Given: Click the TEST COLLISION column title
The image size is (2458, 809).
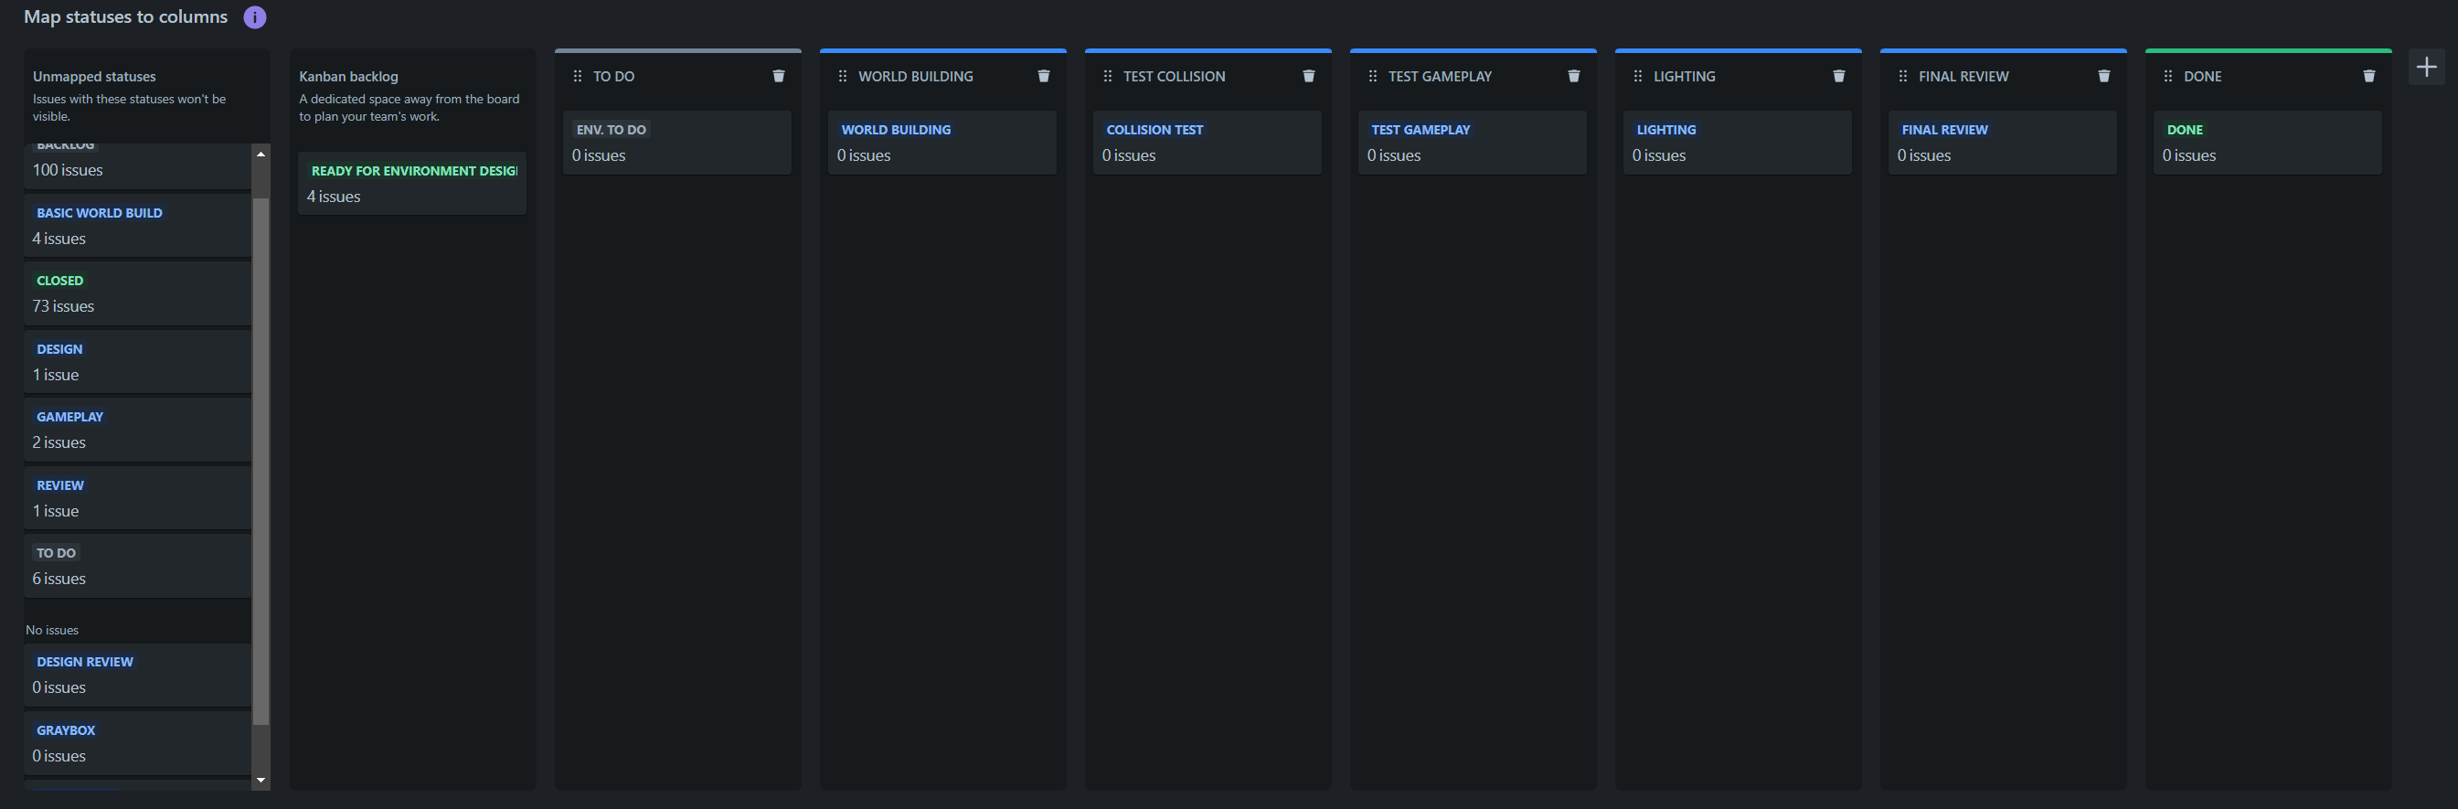Looking at the screenshot, I should [x=1174, y=76].
